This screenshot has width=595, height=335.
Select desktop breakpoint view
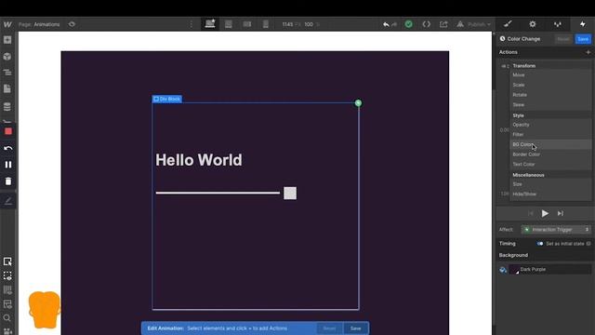[210, 24]
